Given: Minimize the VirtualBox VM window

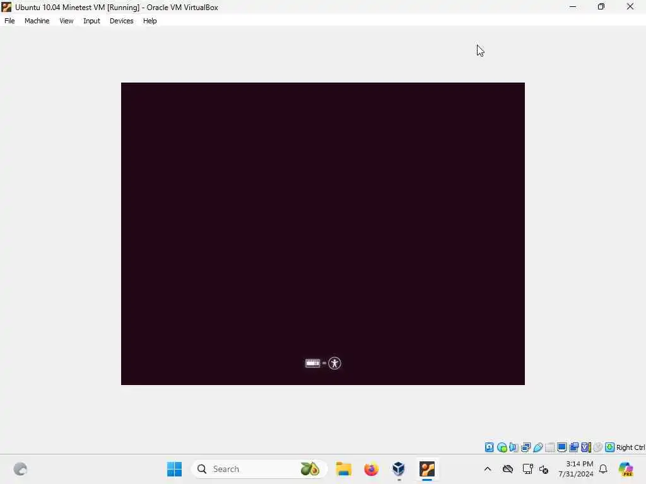Looking at the screenshot, I should pyautogui.click(x=573, y=7).
